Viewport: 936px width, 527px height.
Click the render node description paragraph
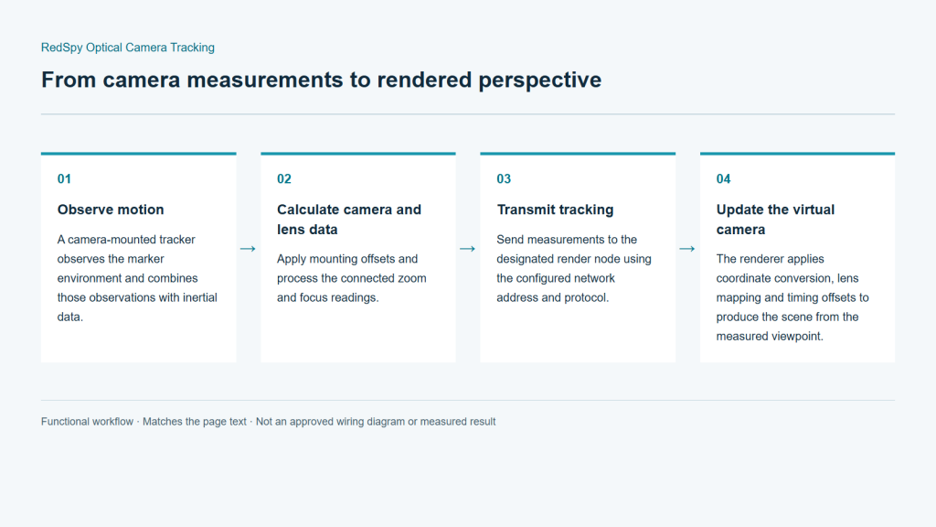coord(574,268)
